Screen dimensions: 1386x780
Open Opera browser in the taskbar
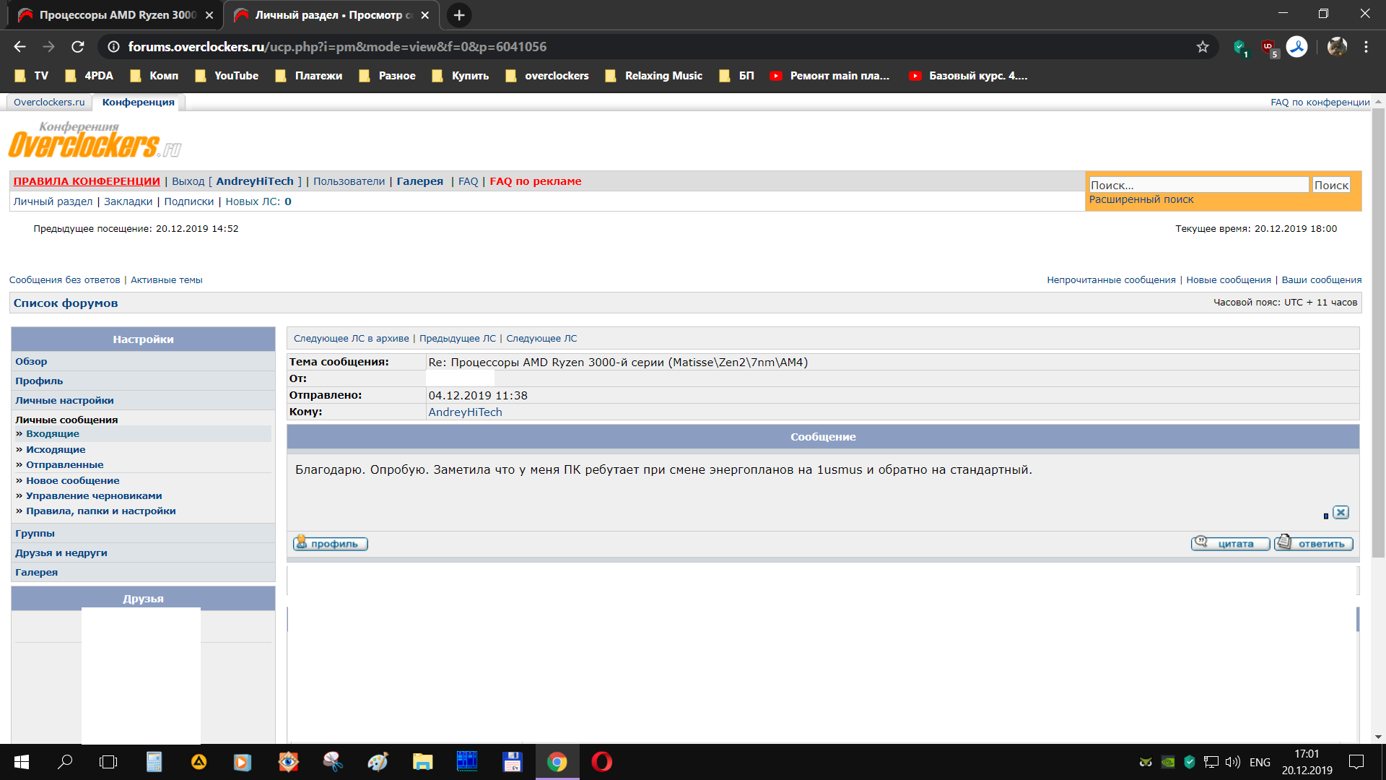[601, 762]
